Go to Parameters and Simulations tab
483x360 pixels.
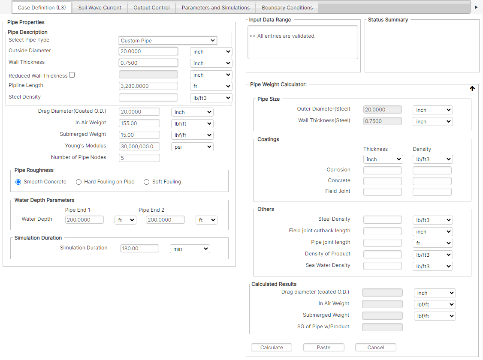coord(215,7)
